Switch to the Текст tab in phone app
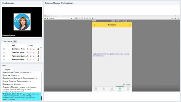This screenshot has height=102, width=181. 96,89
